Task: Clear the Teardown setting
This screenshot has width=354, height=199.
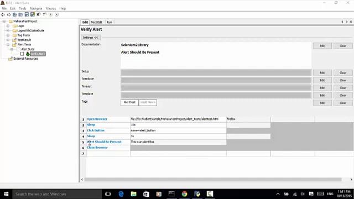Action: (343, 80)
